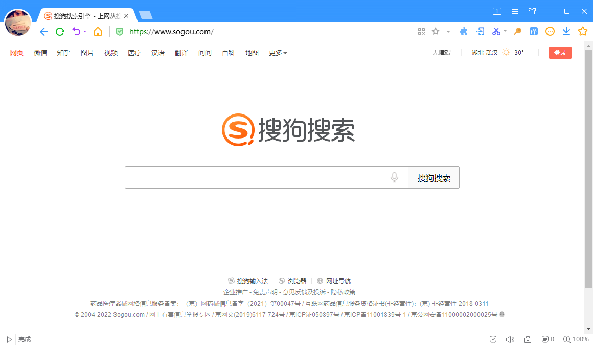593x345 pixels.
Task: Switch to 视频 search
Action: [111, 53]
